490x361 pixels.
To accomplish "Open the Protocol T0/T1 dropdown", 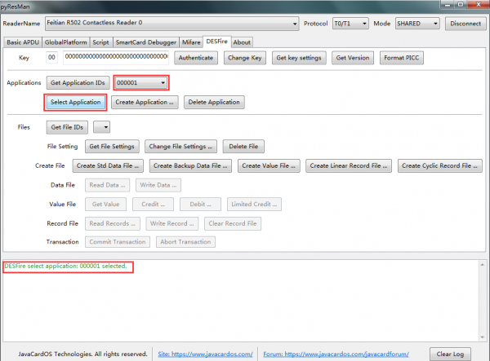I will coord(350,24).
